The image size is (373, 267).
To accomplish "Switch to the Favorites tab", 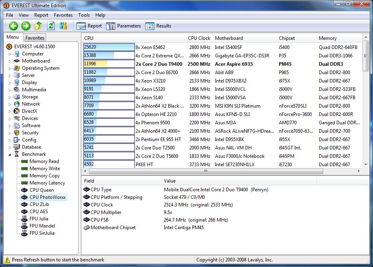I will point(35,37).
